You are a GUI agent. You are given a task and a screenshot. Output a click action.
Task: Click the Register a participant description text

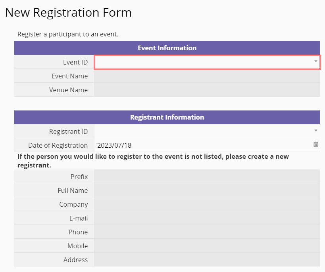[68, 34]
